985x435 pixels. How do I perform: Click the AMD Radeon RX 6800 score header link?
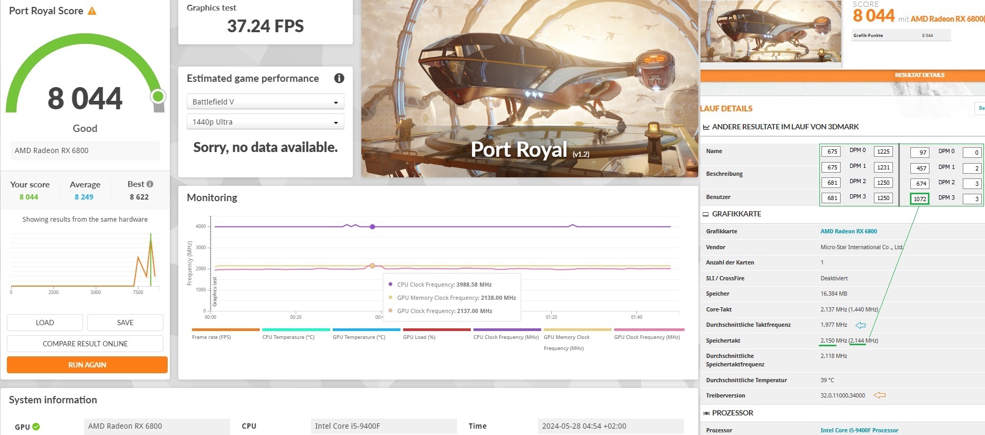coord(947,19)
